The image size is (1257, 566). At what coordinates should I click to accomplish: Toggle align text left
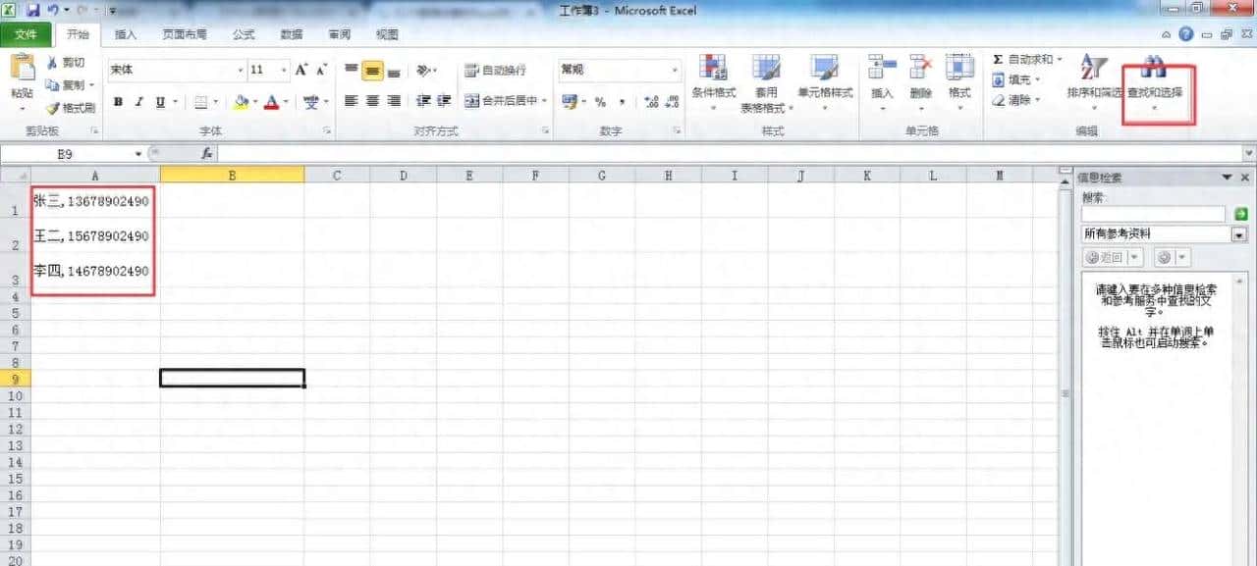click(351, 101)
